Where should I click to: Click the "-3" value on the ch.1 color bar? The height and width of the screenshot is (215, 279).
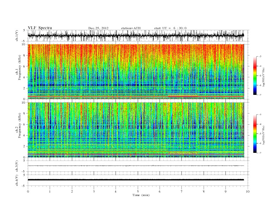pyautogui.click(x=260, y=57)
